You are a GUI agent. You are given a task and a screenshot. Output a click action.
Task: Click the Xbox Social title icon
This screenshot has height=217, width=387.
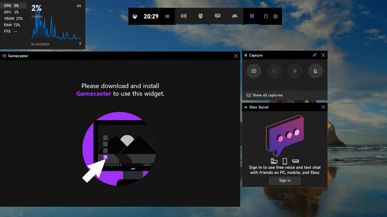click(x=246, y=107)
